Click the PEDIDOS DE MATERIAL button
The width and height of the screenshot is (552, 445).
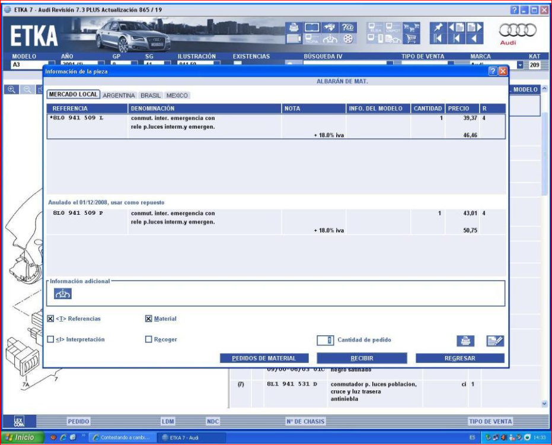264,358
